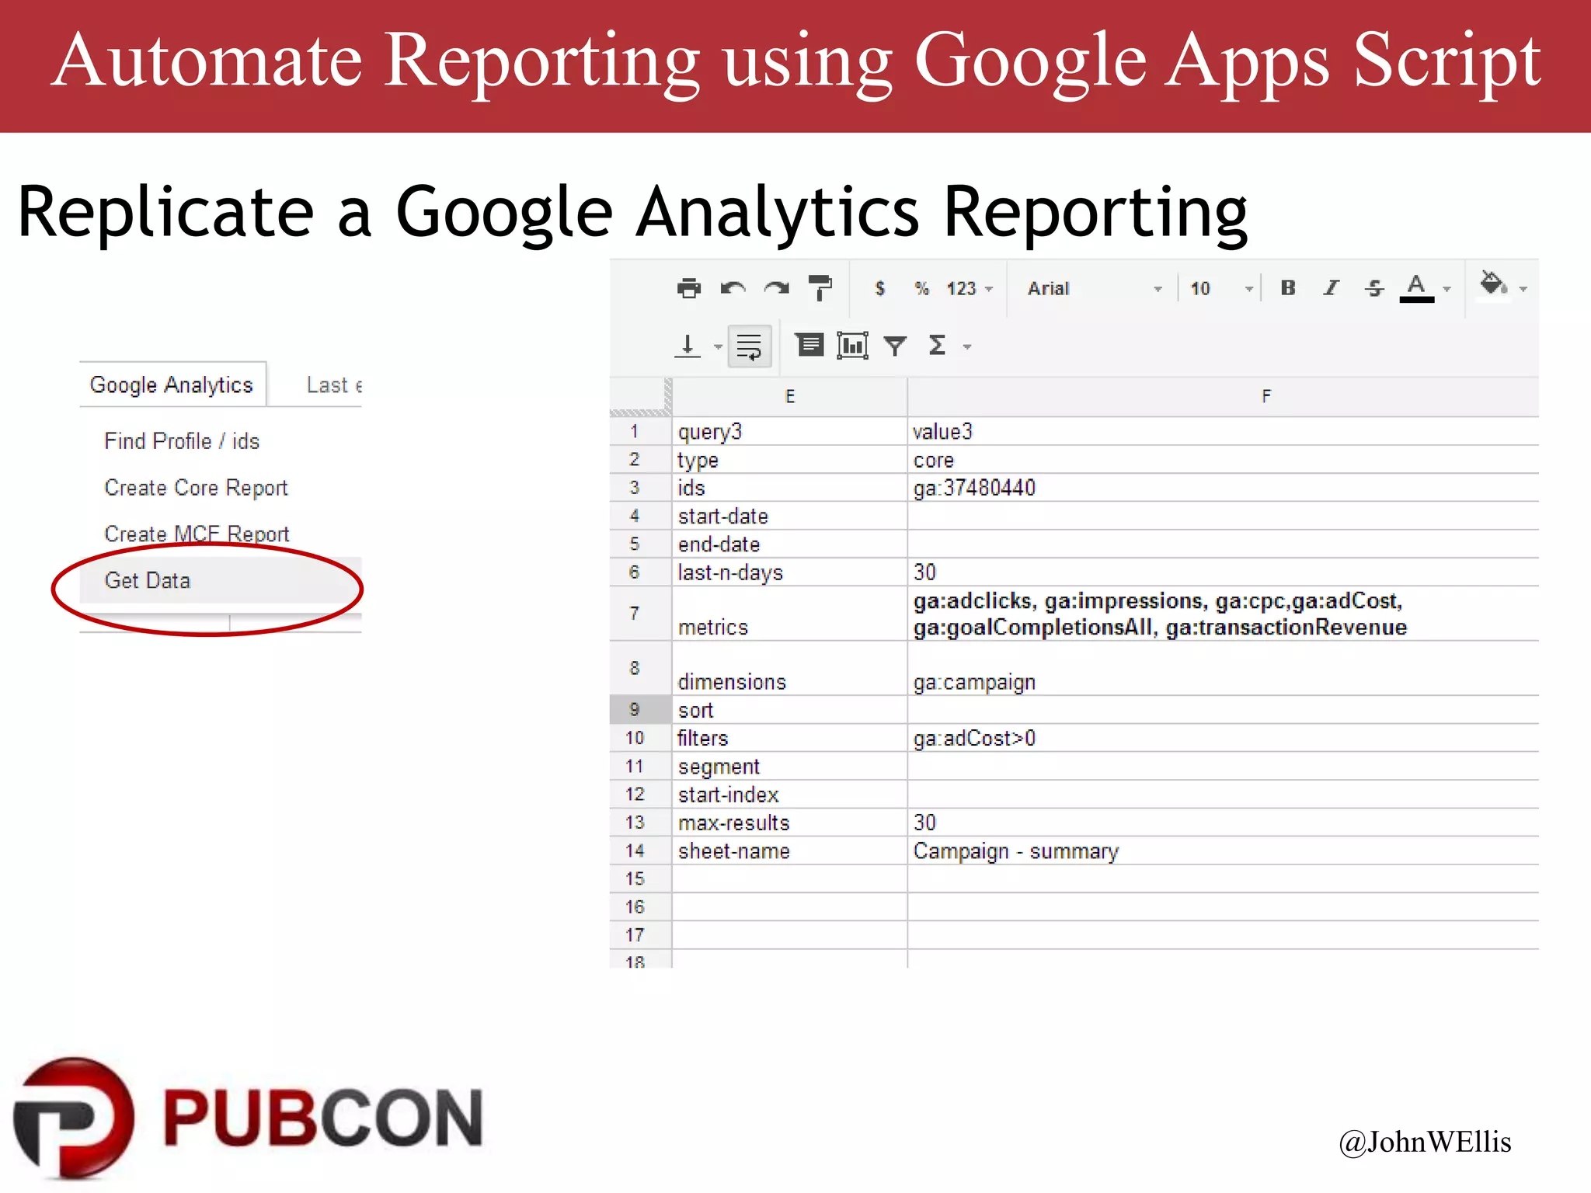This screenshot has width=1591, height=1193.
Task: Click the max-results value '30' cell
Action: 1223,823
